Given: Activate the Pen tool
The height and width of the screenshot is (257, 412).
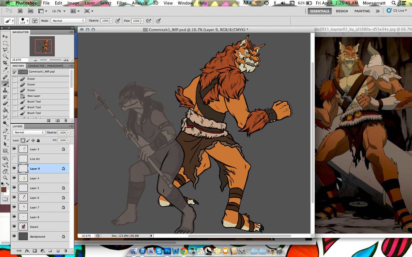Looking at the screenshot, I should (5, 131).
